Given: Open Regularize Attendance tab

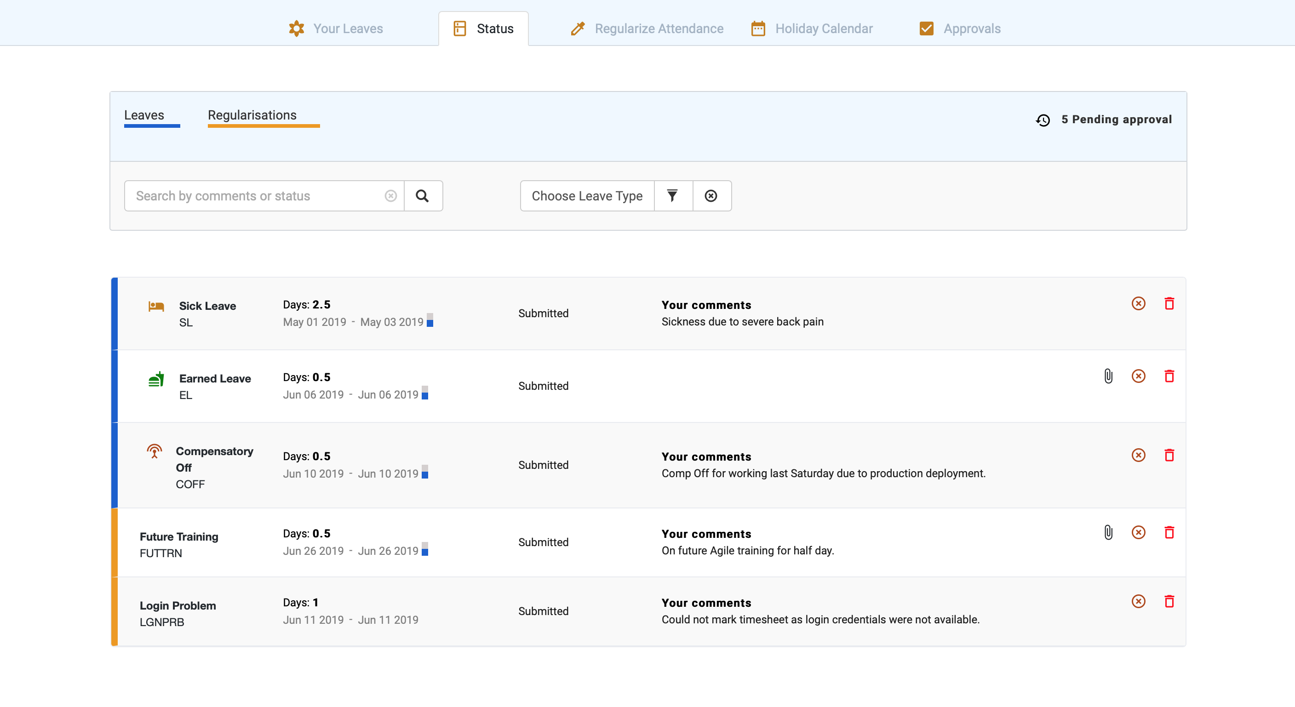Looking at the screenshot, I should [647, 29].
